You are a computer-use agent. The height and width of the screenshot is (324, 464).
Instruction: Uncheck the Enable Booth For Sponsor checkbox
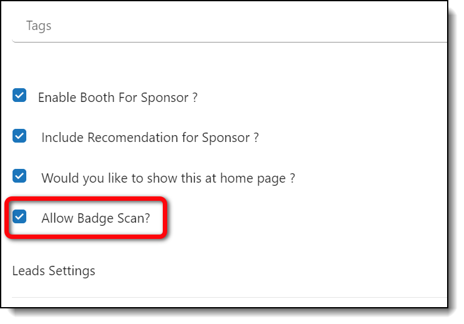[x=19, y=96]
